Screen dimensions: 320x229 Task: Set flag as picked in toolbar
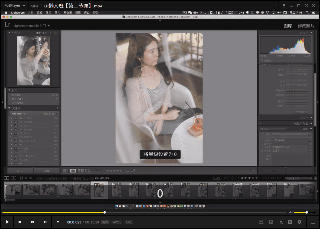tap(97, 171)
